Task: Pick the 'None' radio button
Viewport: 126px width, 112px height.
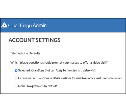Action: pyautogui.click(x=16, y=86)
